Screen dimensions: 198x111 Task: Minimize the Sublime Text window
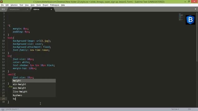185,2
